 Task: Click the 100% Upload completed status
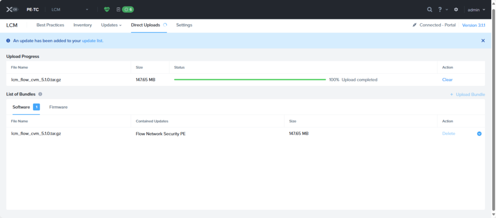(x=353, y=80)
